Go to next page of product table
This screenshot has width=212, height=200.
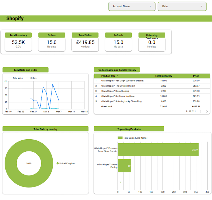point(207,111)
